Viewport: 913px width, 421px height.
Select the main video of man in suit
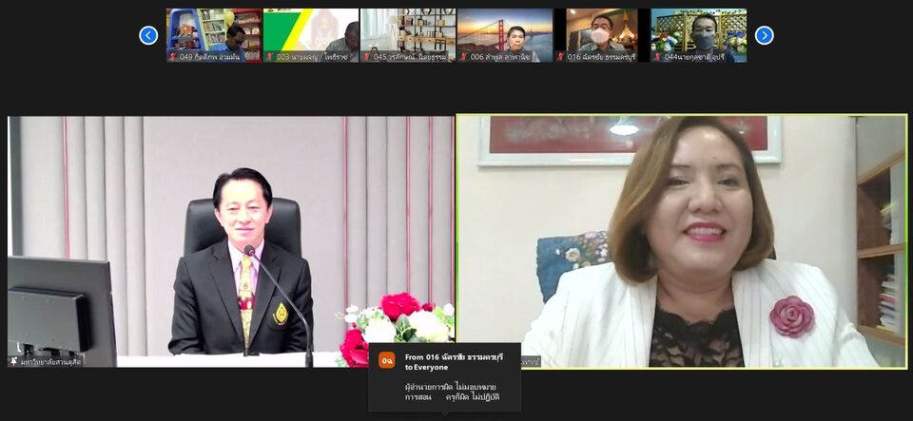click(x=230, y=241)
